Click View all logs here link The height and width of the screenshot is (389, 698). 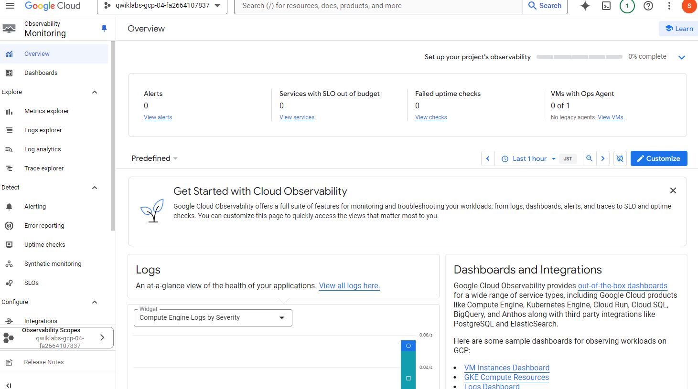pos(349,285)
